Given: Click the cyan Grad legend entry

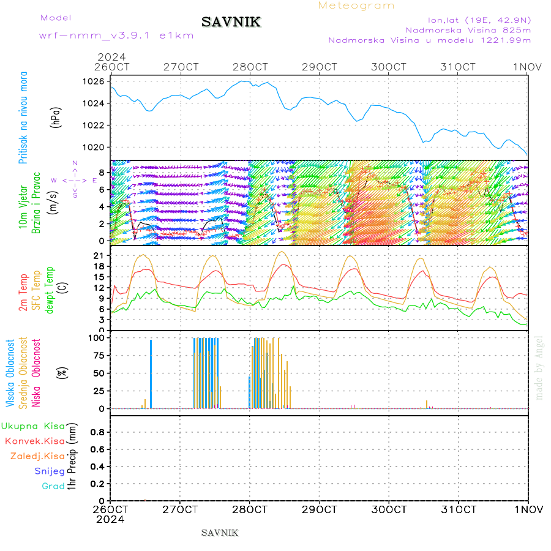Looking at the screenshot, I should (x=53, y=486).
